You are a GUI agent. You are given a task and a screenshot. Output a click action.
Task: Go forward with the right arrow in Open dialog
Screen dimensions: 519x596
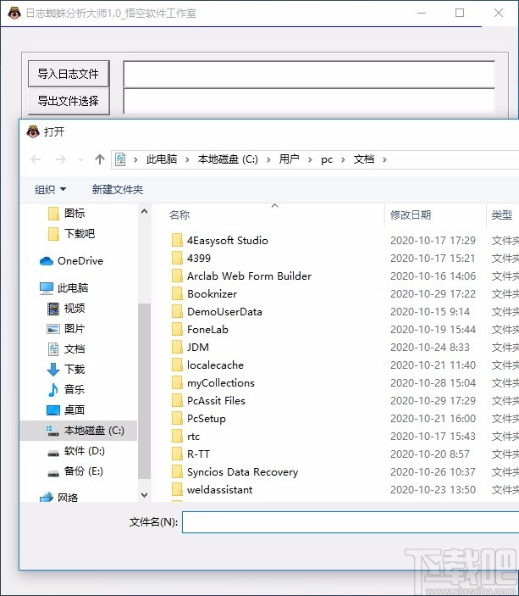click(60, 159)
